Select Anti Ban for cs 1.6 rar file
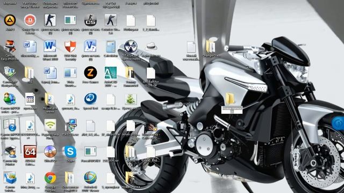This screenshot has height=193, width=344. (151, 73)
